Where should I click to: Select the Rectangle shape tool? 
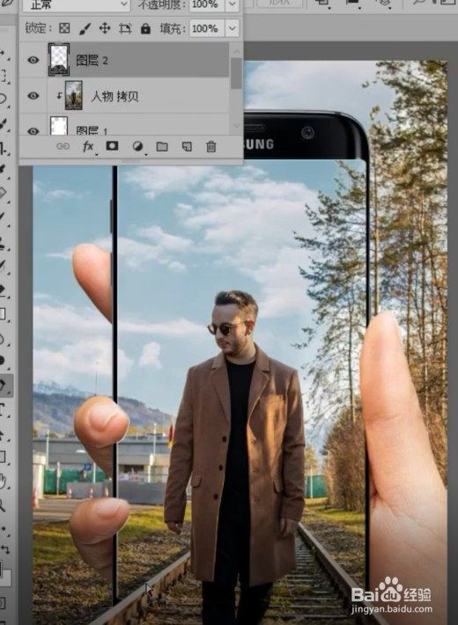4,457
